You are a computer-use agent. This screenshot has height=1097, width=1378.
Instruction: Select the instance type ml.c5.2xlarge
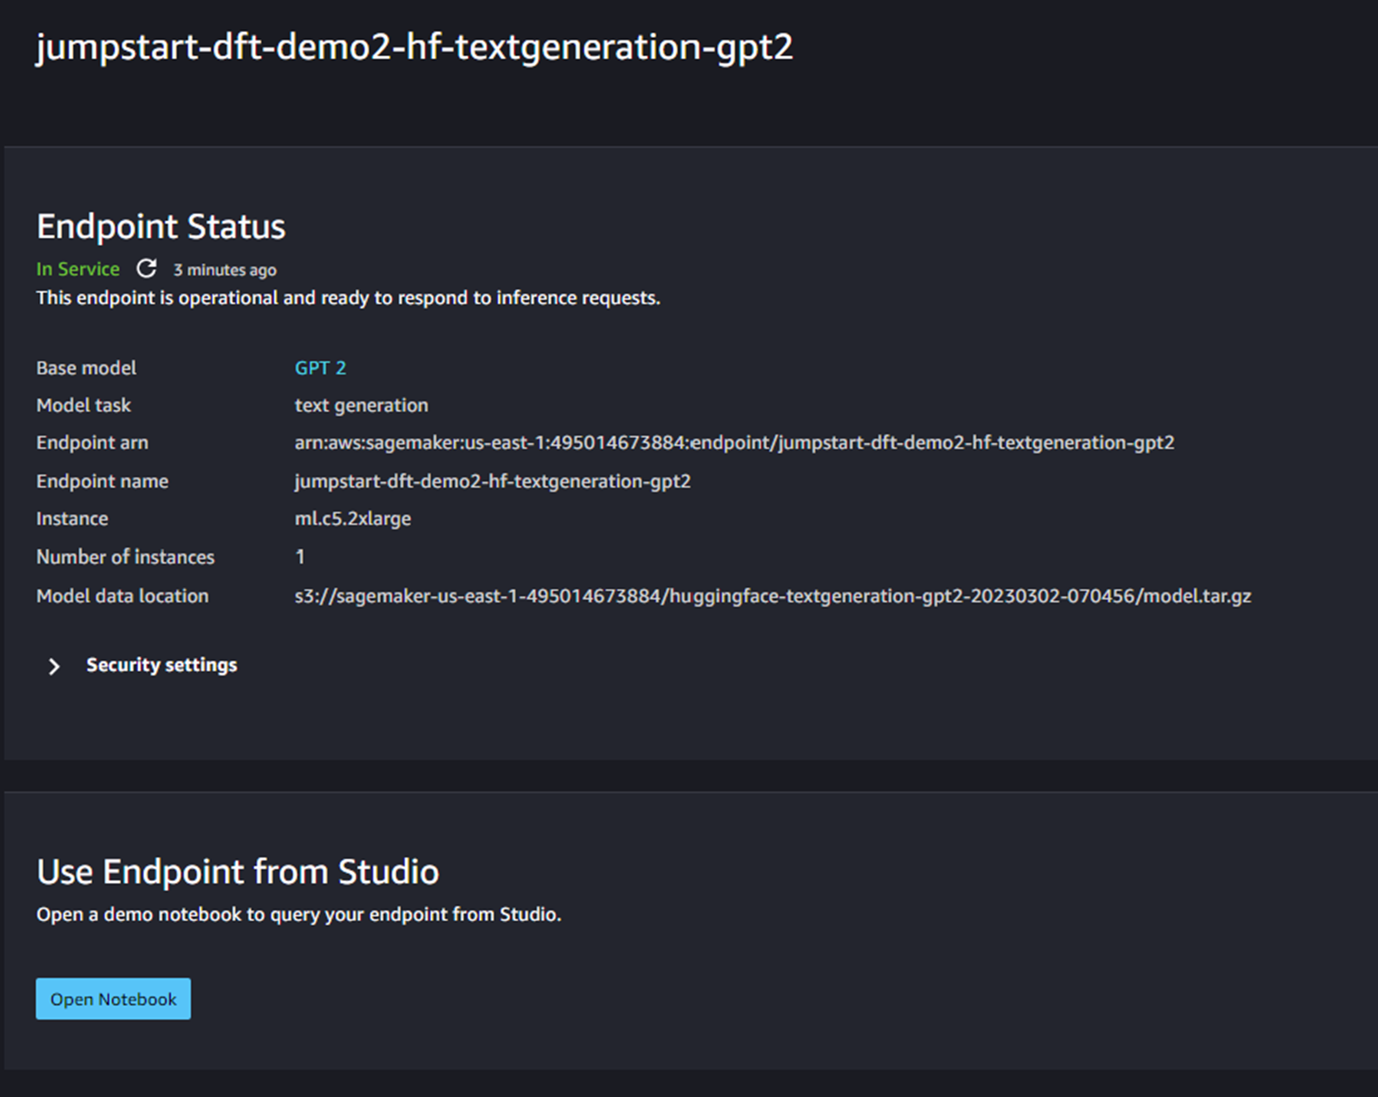[353, 519]
